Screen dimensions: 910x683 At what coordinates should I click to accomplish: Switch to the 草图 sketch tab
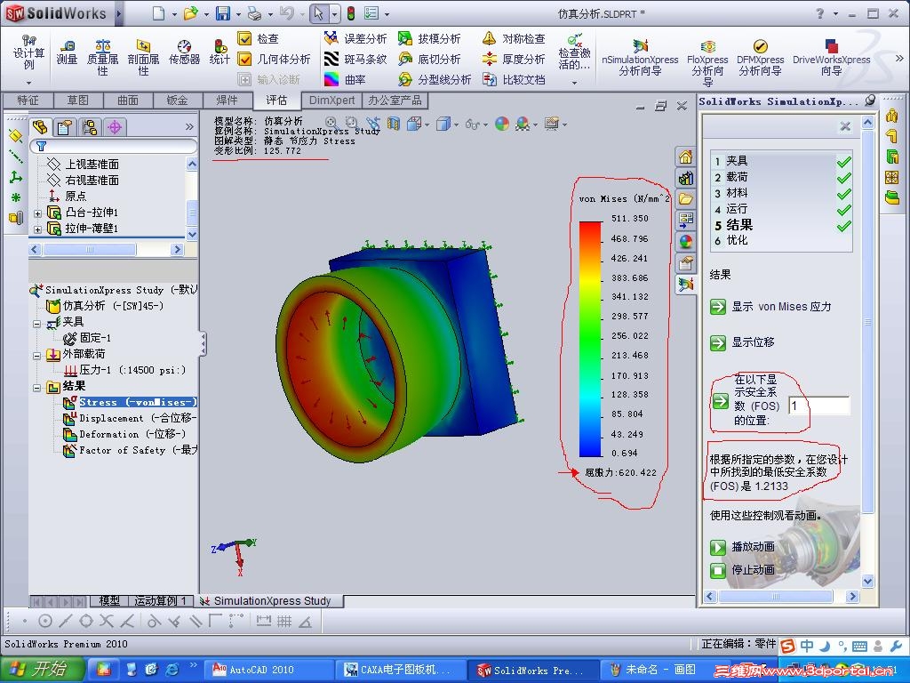[x=78, y=100]
